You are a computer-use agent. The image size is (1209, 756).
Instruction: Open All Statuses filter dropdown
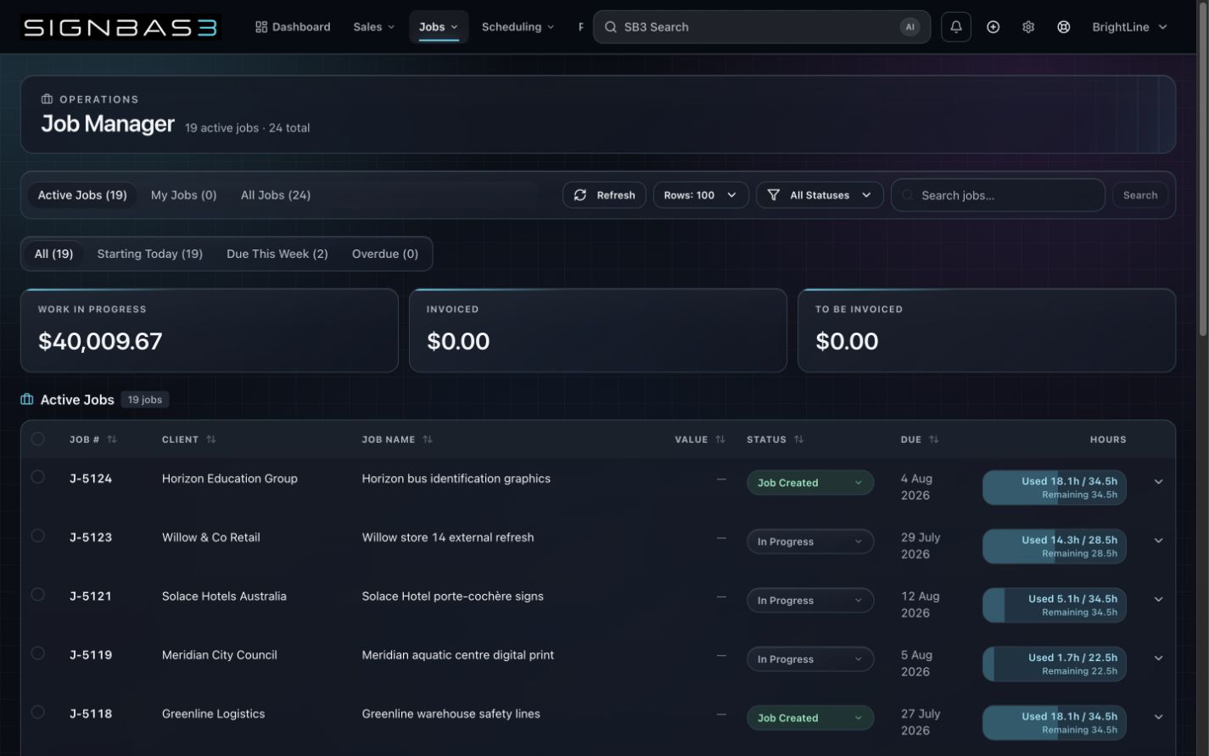tap(820, 195)
